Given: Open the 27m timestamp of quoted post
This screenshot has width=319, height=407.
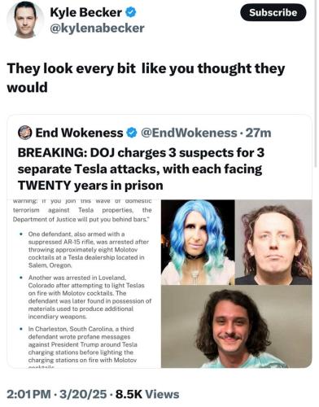Looking at the screenshot, I should [259, 133].
